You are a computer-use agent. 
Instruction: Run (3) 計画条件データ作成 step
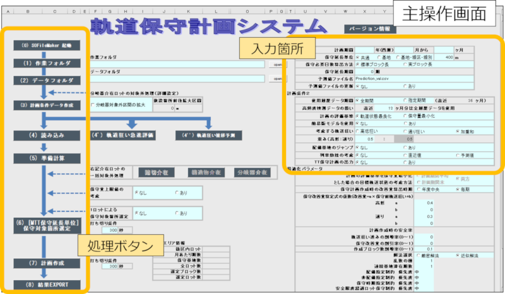click(x=47, y=105)
